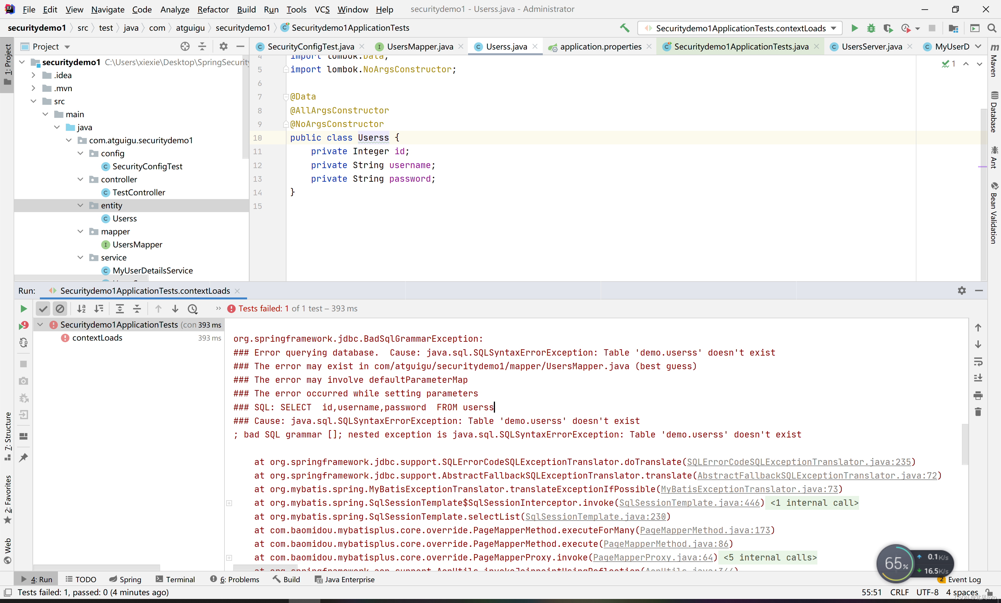Viewport: 1001px width, 603px height.
Task: Click the Build project hammer icon
Action: click(x=624, y=28)
